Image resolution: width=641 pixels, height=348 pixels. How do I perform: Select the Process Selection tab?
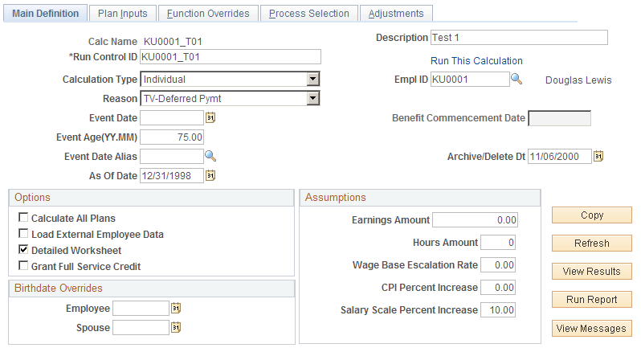tap(309, 14)
